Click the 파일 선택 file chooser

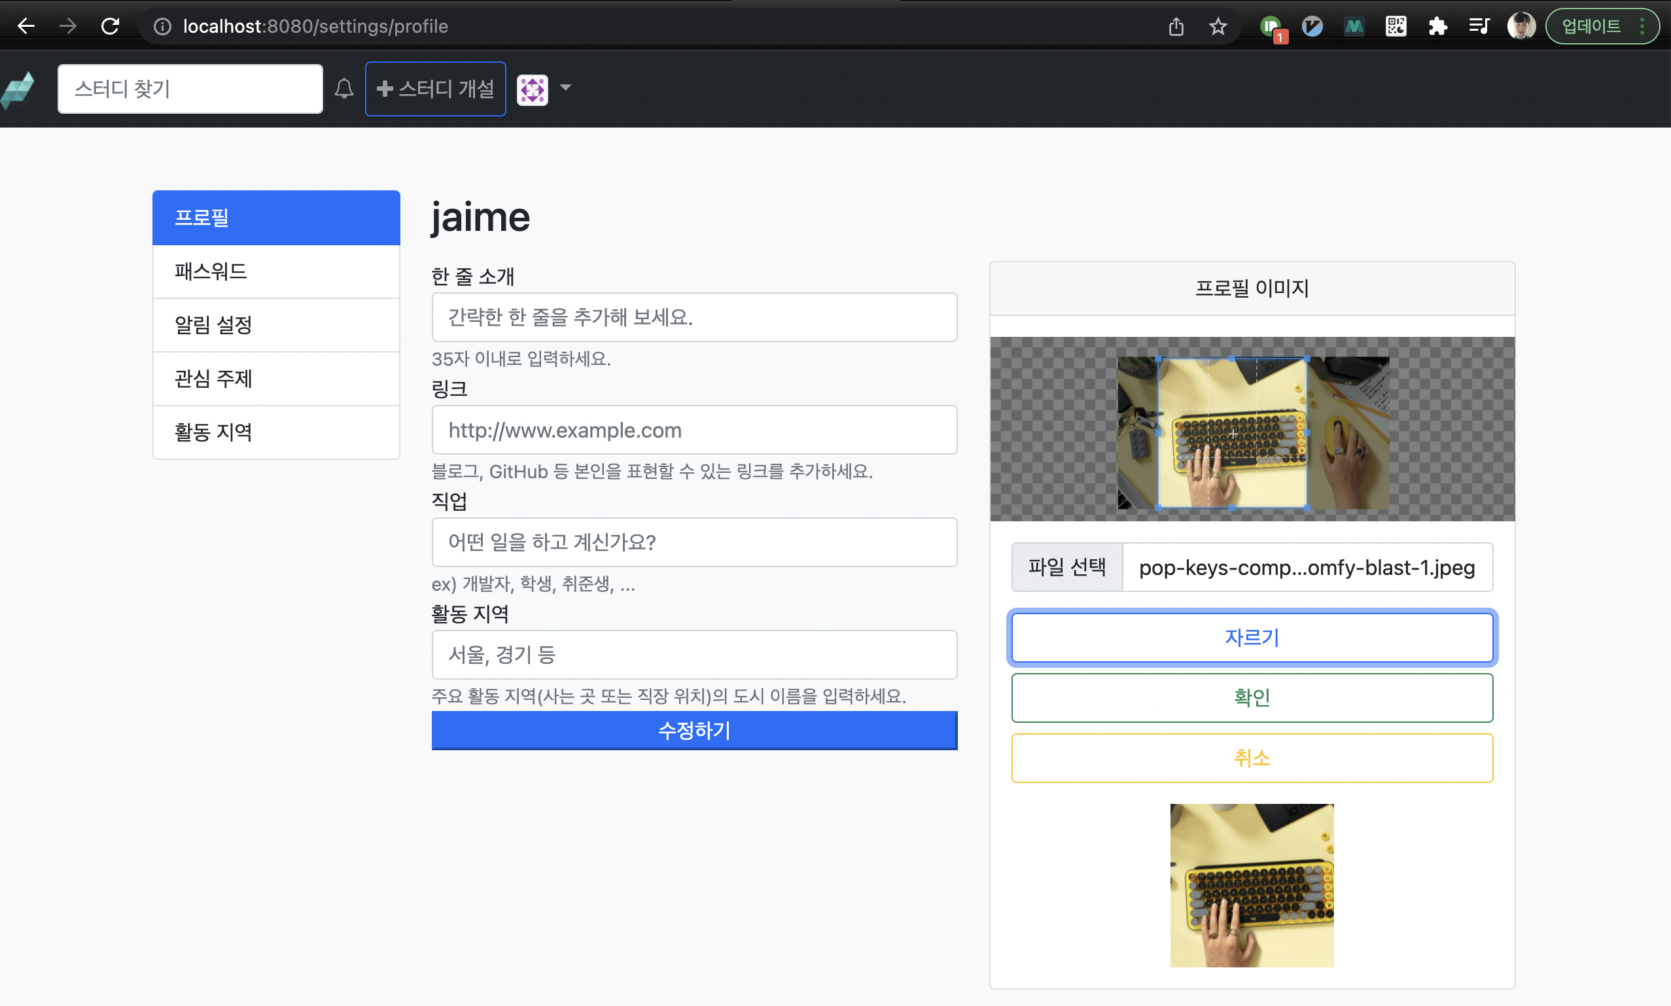coord(1067,566)
